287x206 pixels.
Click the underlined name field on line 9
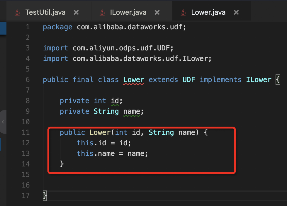[x=132, y=111]
